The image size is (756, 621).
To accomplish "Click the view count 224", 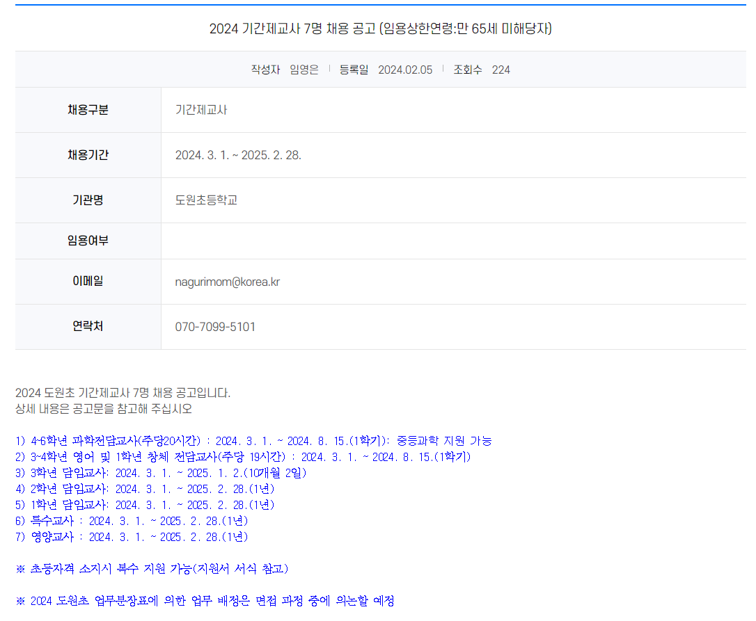I will click(501, 70).
